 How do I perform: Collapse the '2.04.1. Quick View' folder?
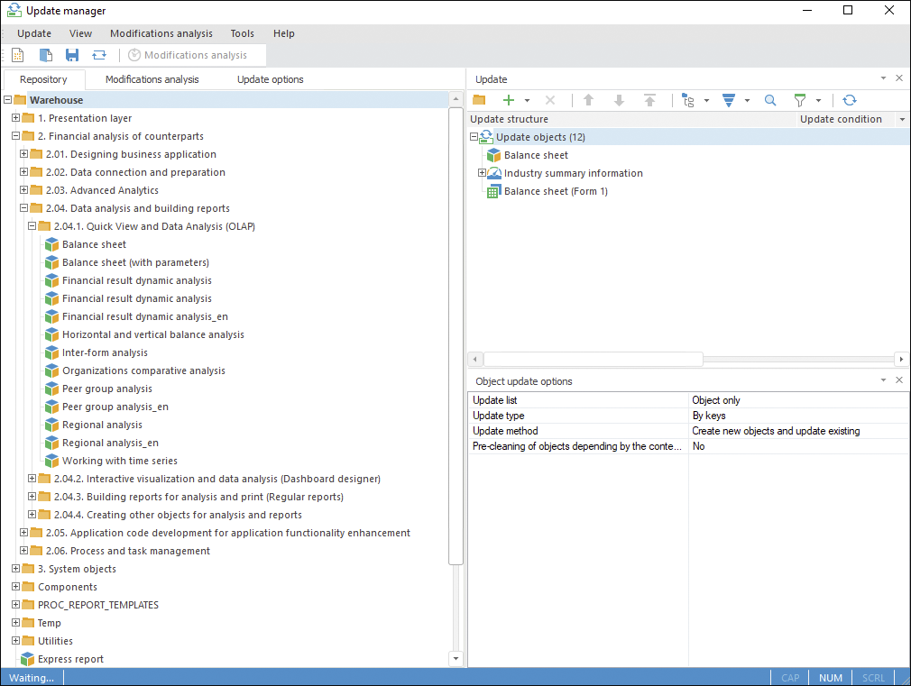click(32, 226)
